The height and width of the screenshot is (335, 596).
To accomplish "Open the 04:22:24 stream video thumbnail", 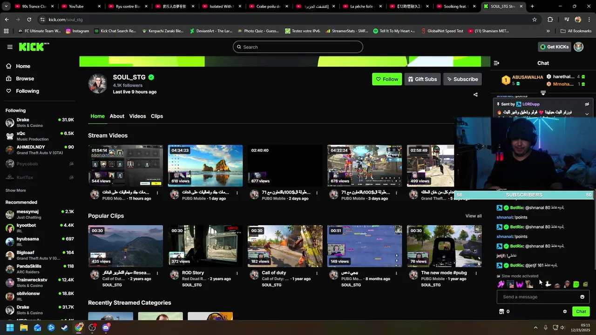I will click(x=365, y=166).
